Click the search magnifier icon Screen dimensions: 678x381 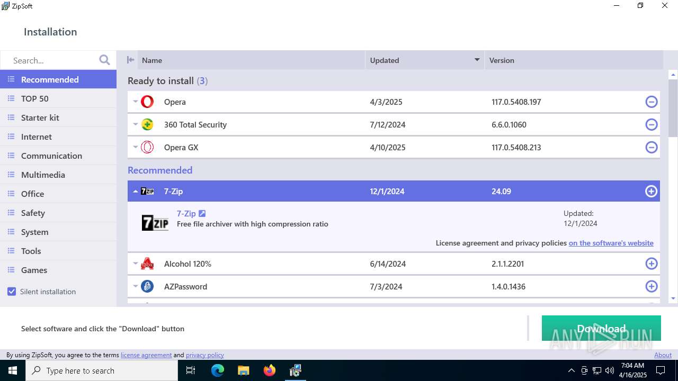[x=104, y=60]
